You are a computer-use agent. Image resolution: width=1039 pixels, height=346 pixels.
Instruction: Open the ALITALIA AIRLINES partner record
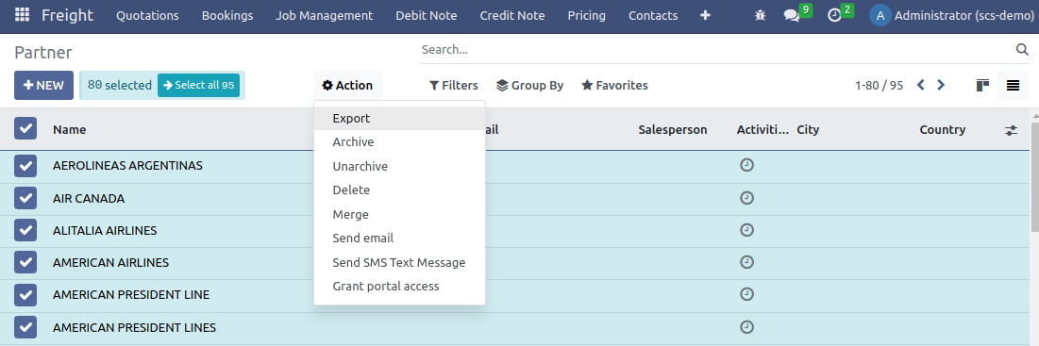point(105,230)
